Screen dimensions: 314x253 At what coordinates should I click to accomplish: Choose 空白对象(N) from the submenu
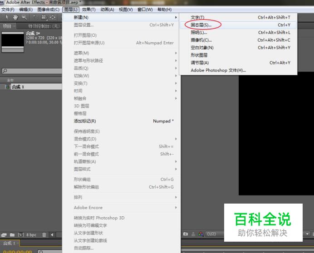click(238, 48)
